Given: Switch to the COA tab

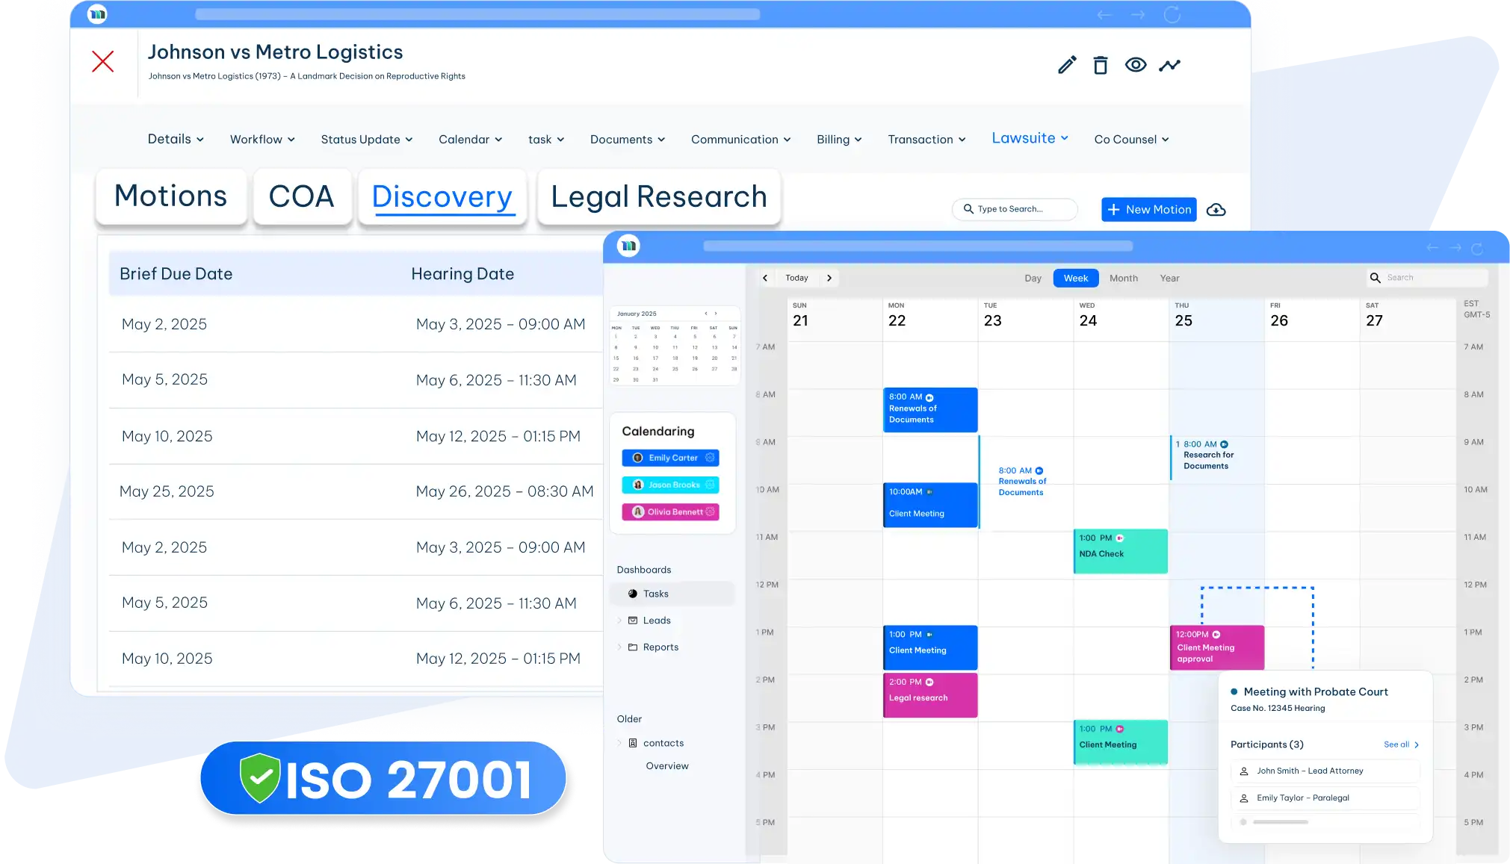Looking at the screenshot, I should (302, 196).
